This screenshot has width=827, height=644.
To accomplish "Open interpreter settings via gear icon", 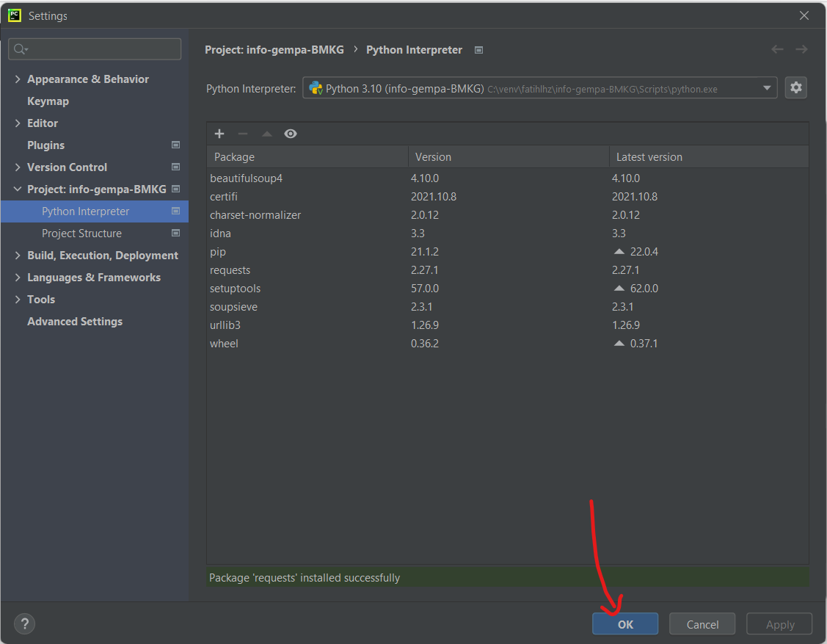I will (x=795, y=87).
